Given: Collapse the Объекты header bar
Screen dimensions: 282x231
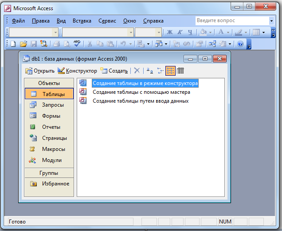Looking at the screenshot, I should [49, 83].
